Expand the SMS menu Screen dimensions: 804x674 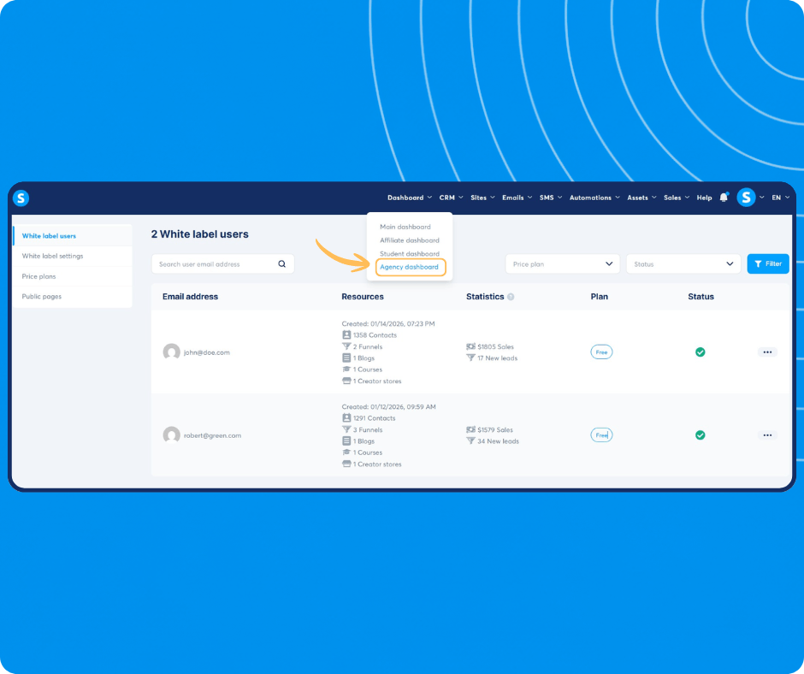[551, 198]
